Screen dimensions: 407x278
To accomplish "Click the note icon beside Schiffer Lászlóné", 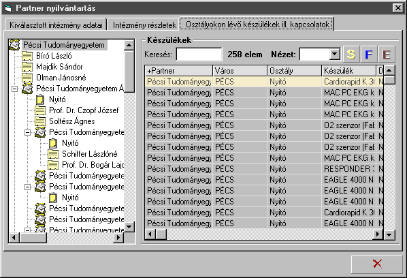I will 53,154.
